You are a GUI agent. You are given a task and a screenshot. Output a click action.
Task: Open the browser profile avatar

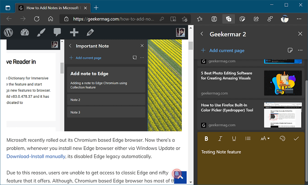[x=285, y=19]
